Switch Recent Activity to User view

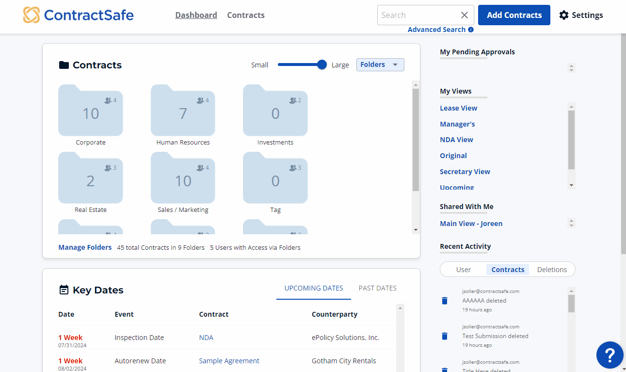[x=463, y=269]
